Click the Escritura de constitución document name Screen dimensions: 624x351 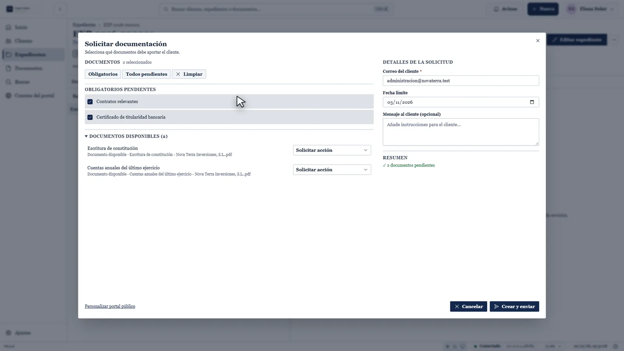point(113,148)
